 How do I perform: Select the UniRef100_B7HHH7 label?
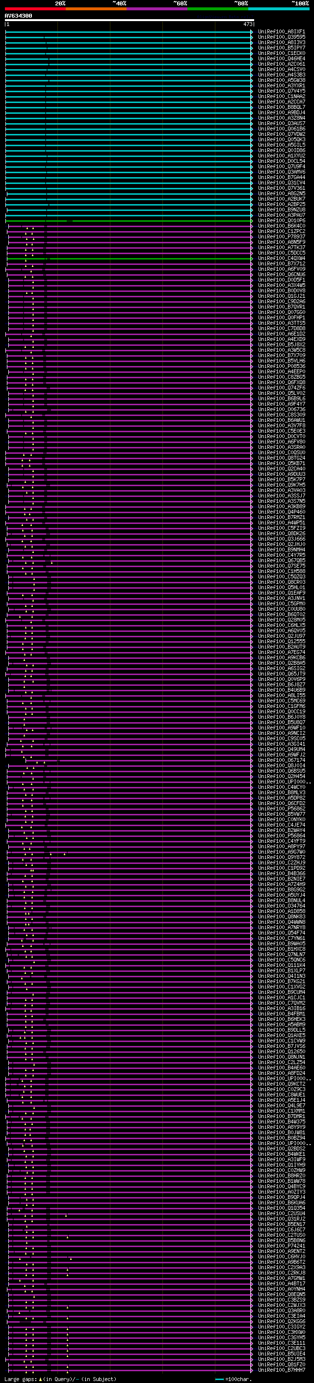[281, 1370]
